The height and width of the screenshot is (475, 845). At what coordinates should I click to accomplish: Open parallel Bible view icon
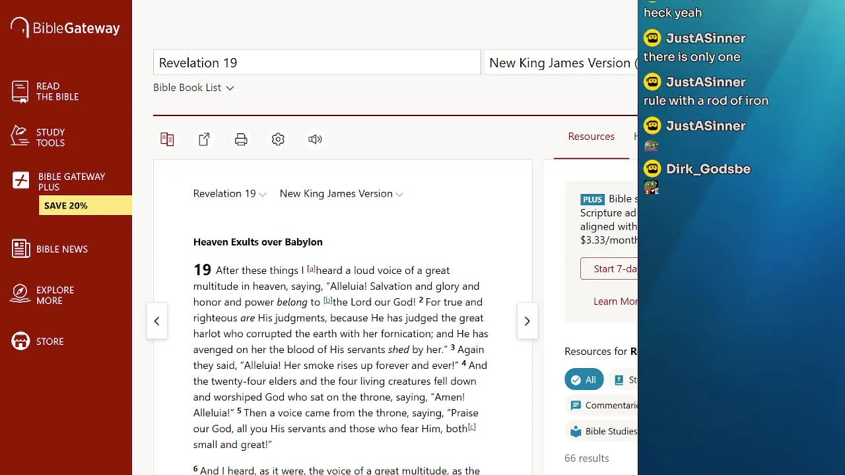pos(167,139)
